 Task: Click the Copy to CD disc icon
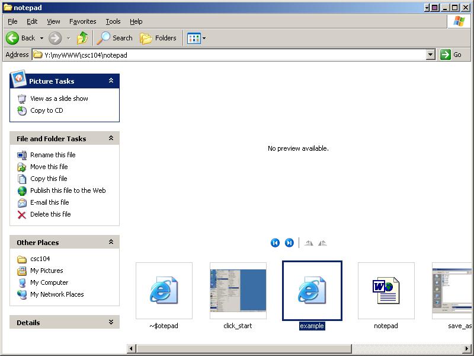(x=22, y=111)
